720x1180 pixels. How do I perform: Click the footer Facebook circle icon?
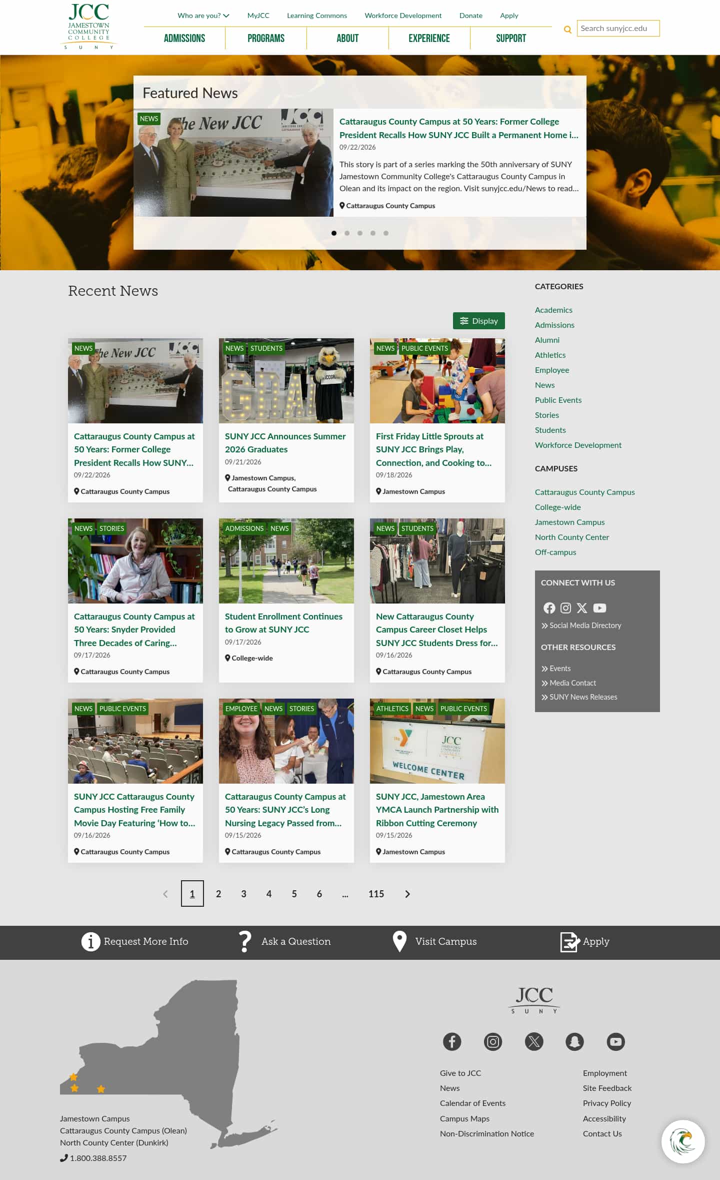tap(452, 1042)
